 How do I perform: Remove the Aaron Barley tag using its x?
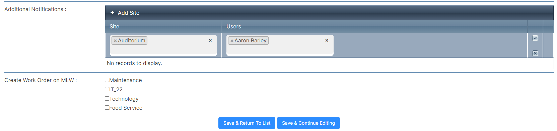(232, 41)
